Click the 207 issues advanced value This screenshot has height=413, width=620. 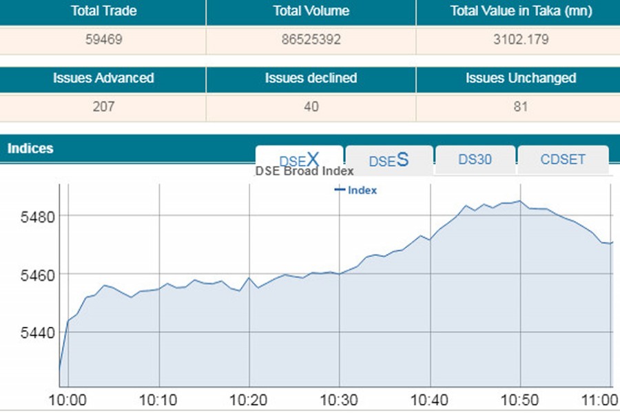103,107
